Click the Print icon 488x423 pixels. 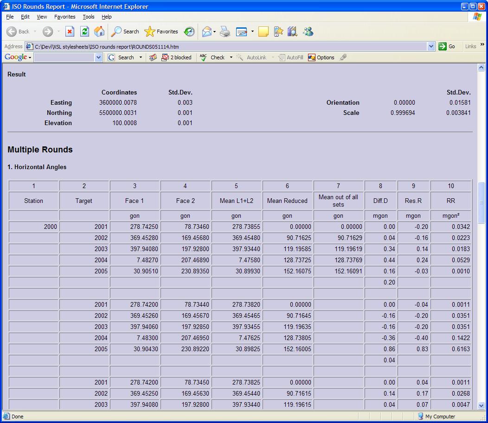click(x=225, y=32)
